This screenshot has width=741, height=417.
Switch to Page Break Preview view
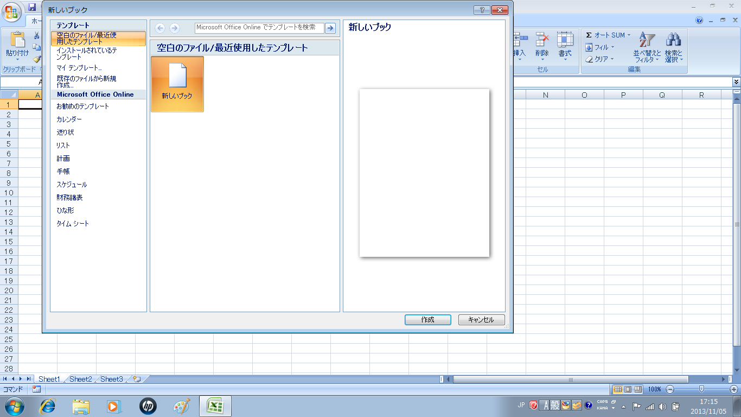point(638,389)
